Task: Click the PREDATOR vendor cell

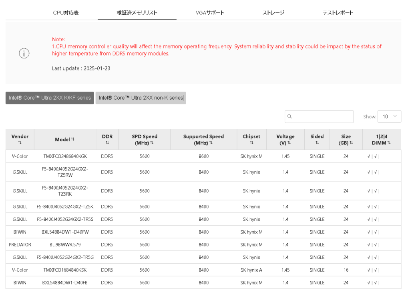Action: [20, 245]
